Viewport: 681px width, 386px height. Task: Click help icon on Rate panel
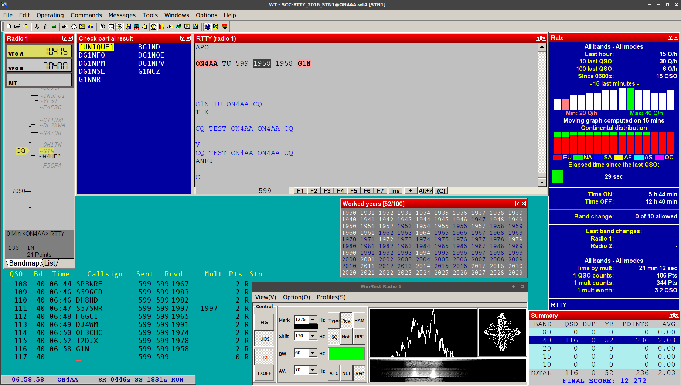[670, 38]
